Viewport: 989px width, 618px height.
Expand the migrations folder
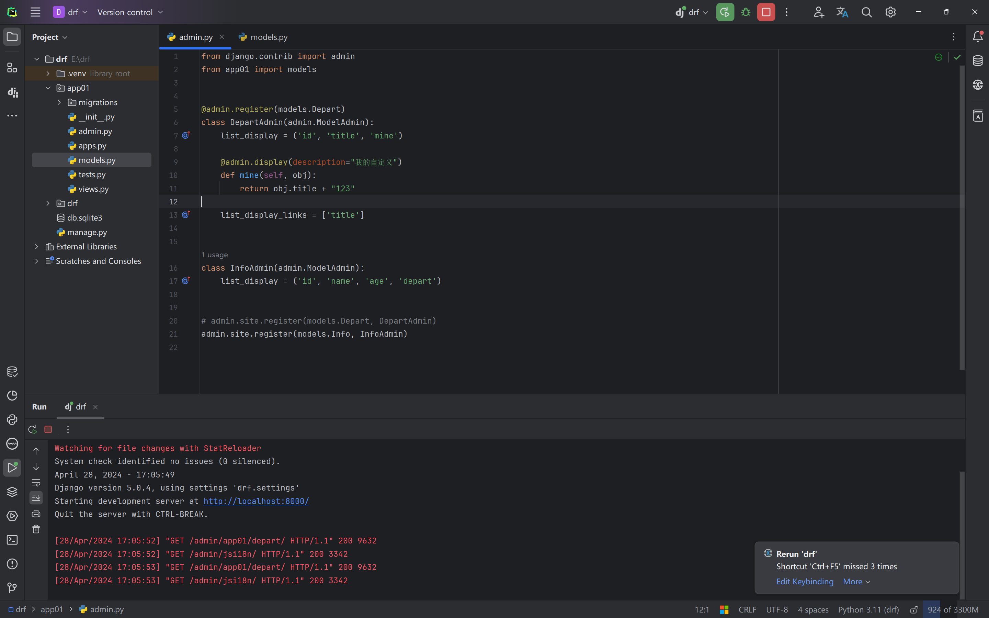pyautogui.click(x=59, y=102)
